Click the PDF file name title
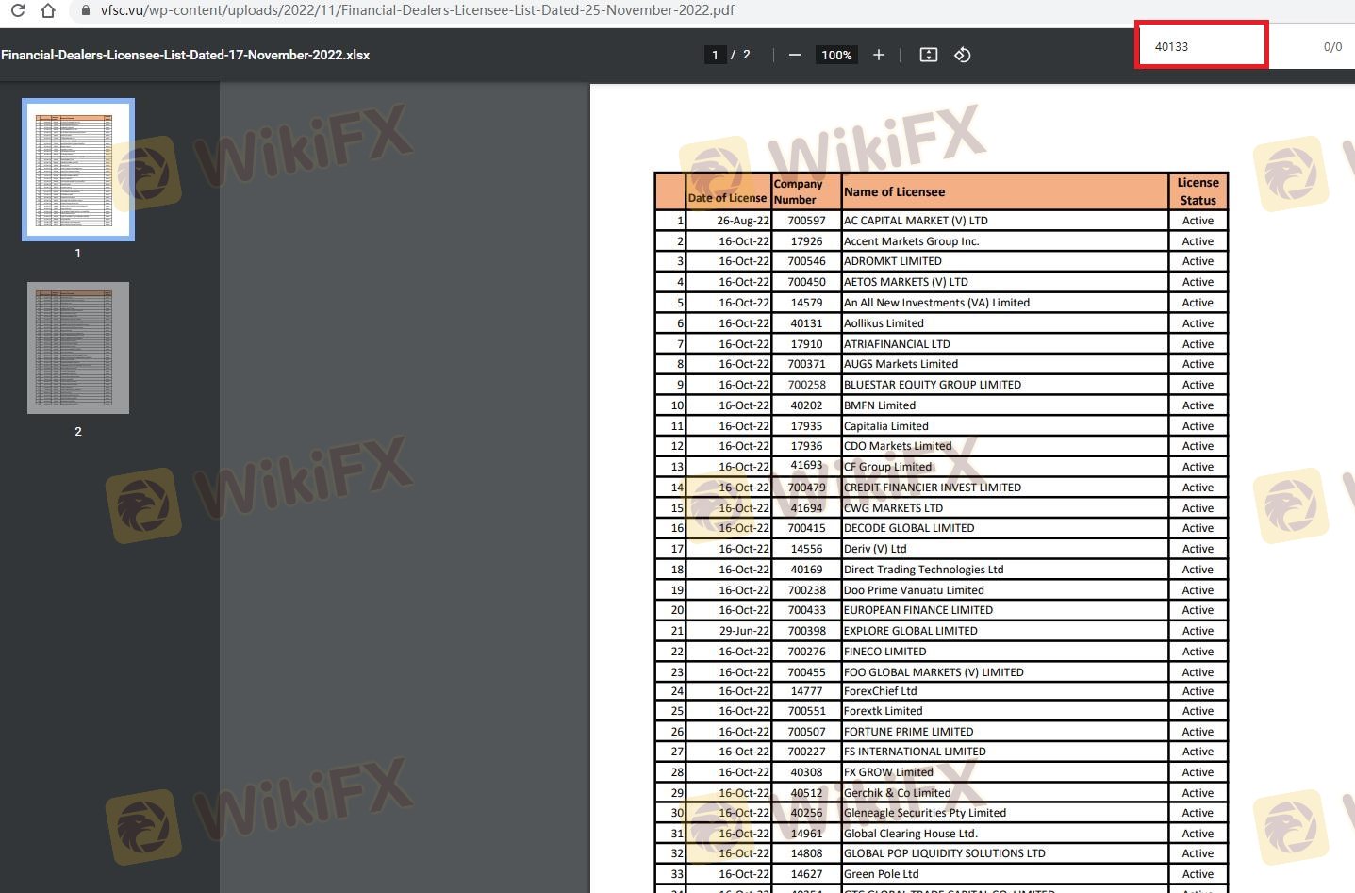 pyautogui.click(x=185, y=55)
